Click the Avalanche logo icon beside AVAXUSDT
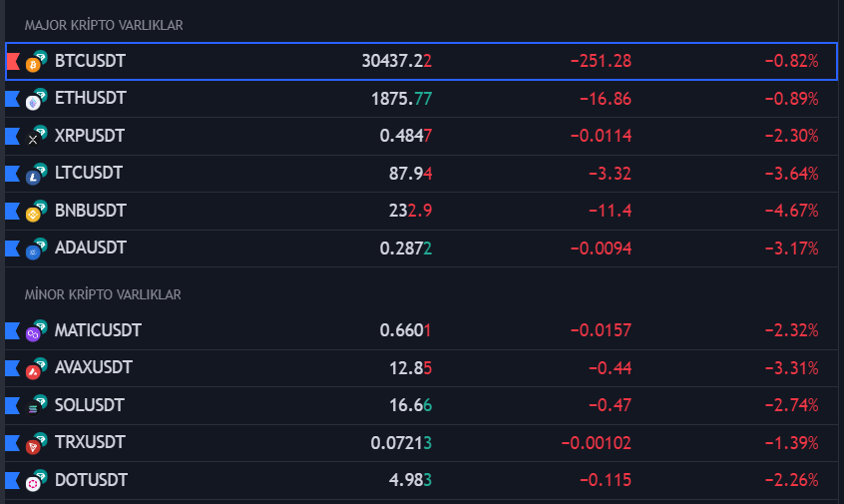The width and height of the screenshot is (844, 504). click(33, 372)
